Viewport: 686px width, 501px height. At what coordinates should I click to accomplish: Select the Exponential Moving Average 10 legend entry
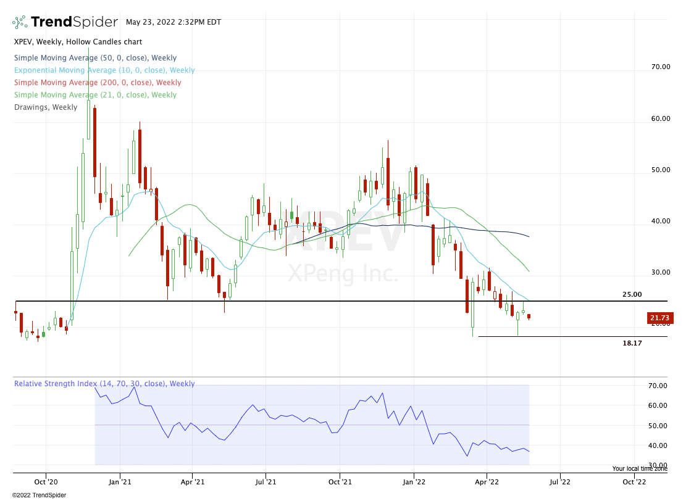pos(104,70)
